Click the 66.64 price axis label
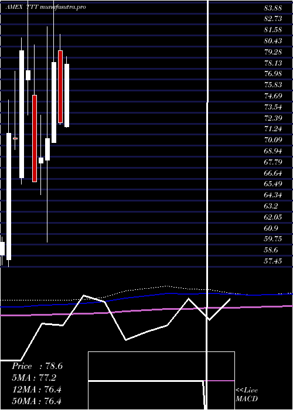293x410 pixels. click(273, 173)
